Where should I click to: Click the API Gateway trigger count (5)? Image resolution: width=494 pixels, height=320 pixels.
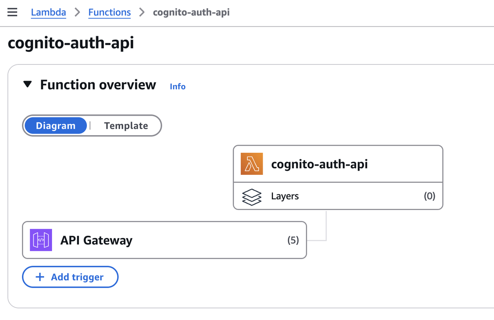[x=293, y=240]
